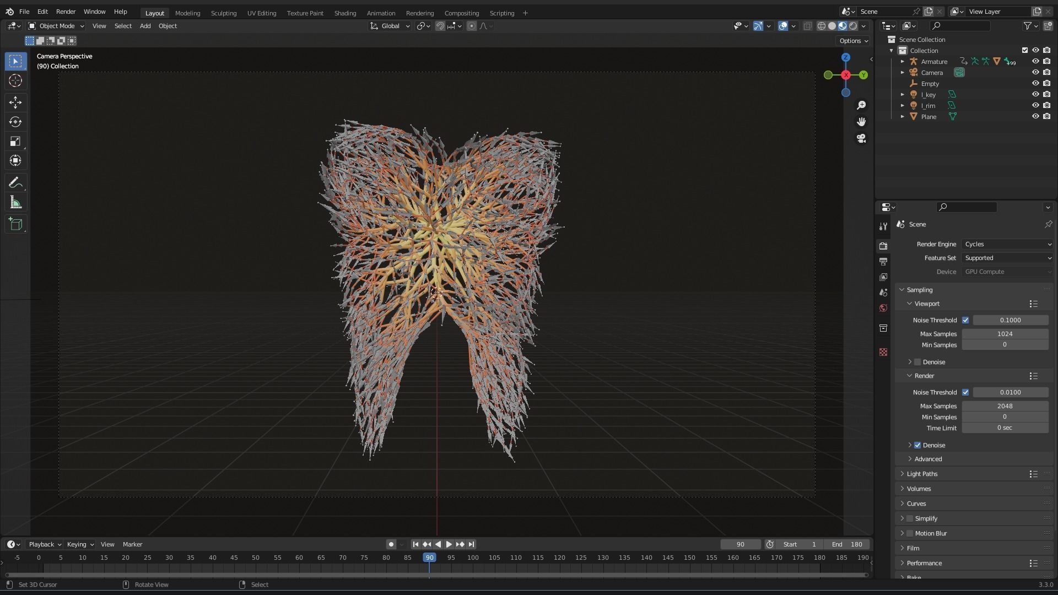
Task: Click the Render Max Samples field
Action: click(x=1005, y=406)
